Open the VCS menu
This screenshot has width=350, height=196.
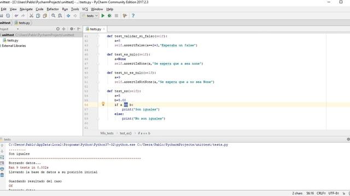pos(85,9)
